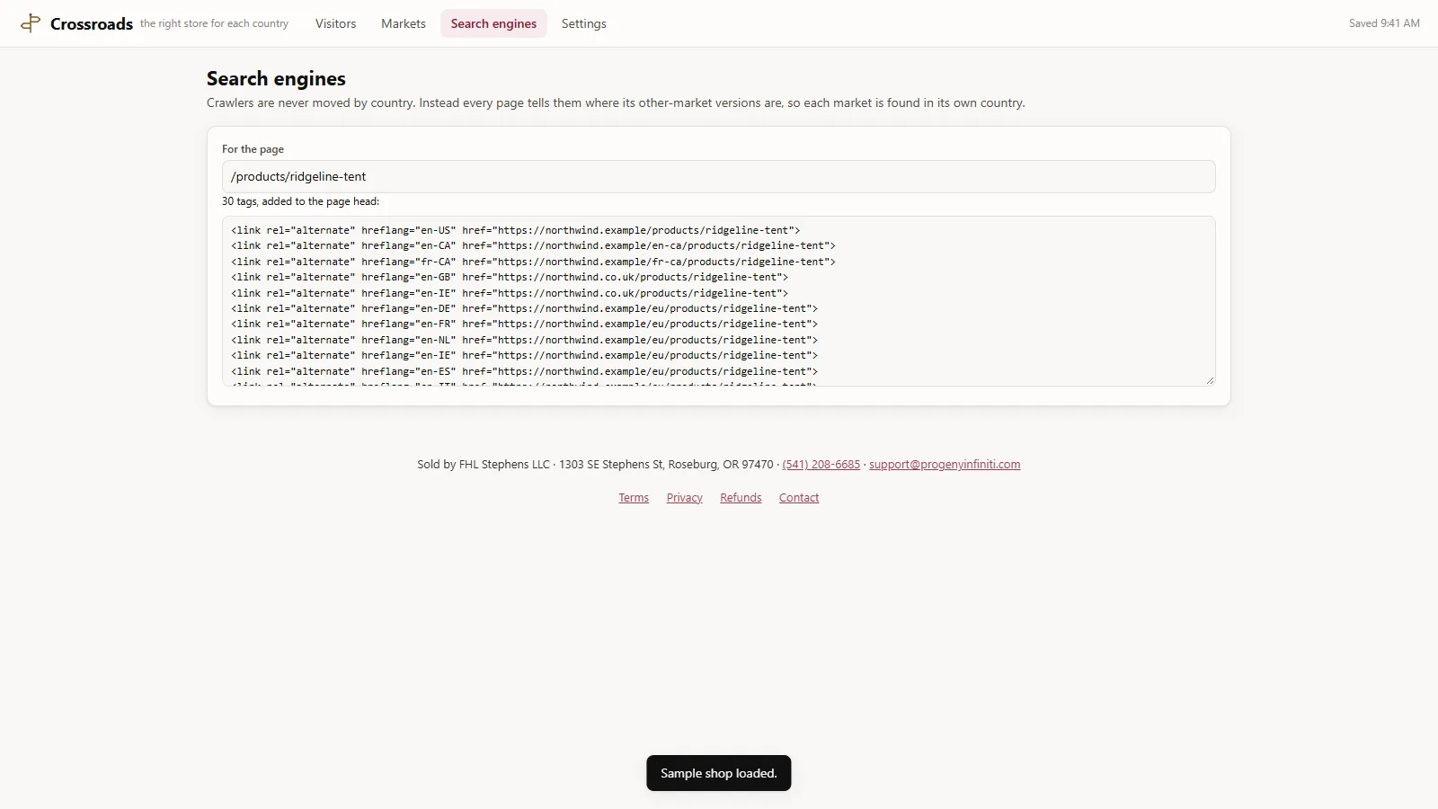Click the hreflang="en-ES" tag line
Image resolution: width=1438 pixels, height=809 pixels.
tap(524, 371)
